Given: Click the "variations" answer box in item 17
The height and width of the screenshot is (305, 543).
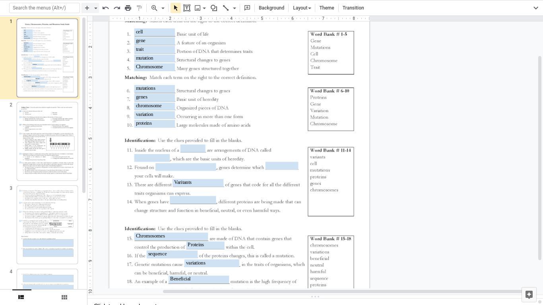Looking at the screenshot, I should 212,264.
